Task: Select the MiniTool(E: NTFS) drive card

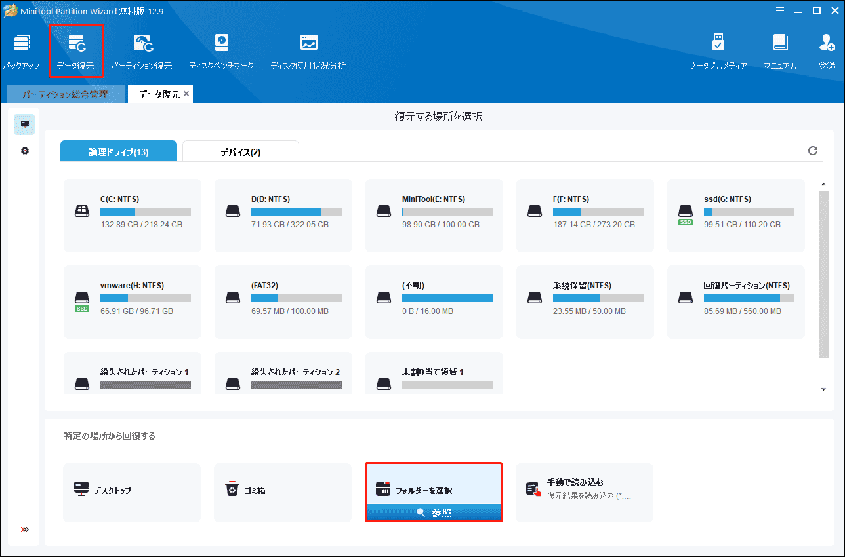Action: tap(434, 216)
